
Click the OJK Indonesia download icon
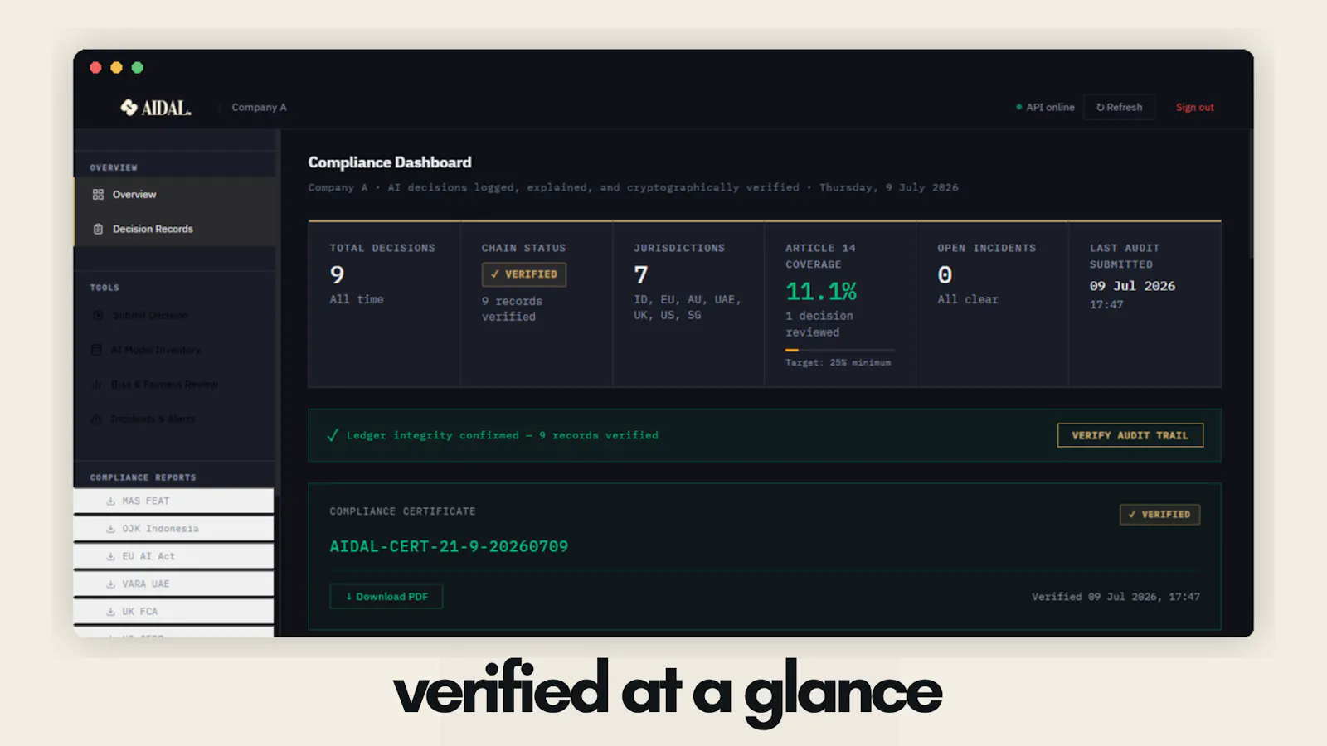[x=110, y=529]
